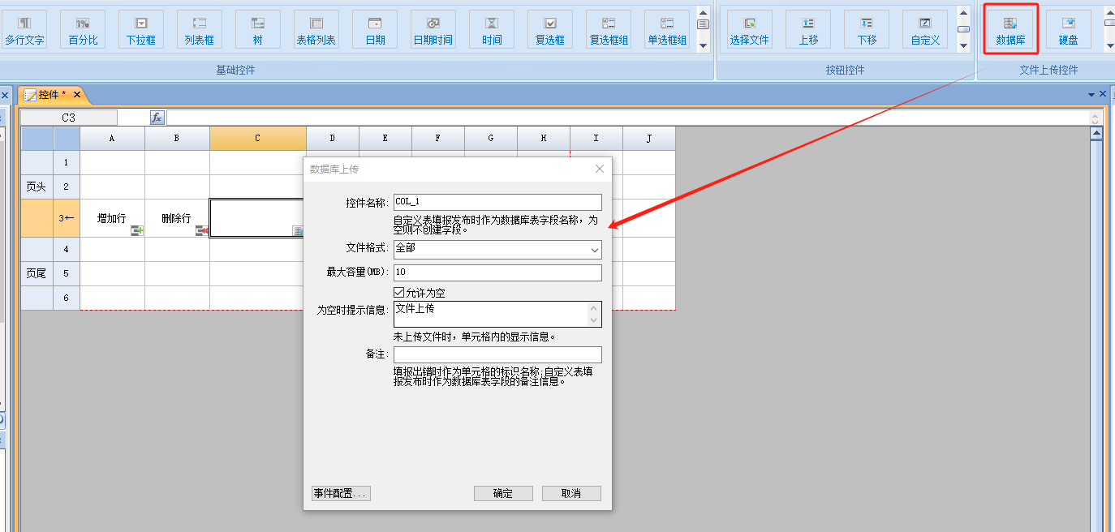Toggle the 允许为空 checkbox
Viewport: 1115px width, 532px height.
[x=398, y=293]
